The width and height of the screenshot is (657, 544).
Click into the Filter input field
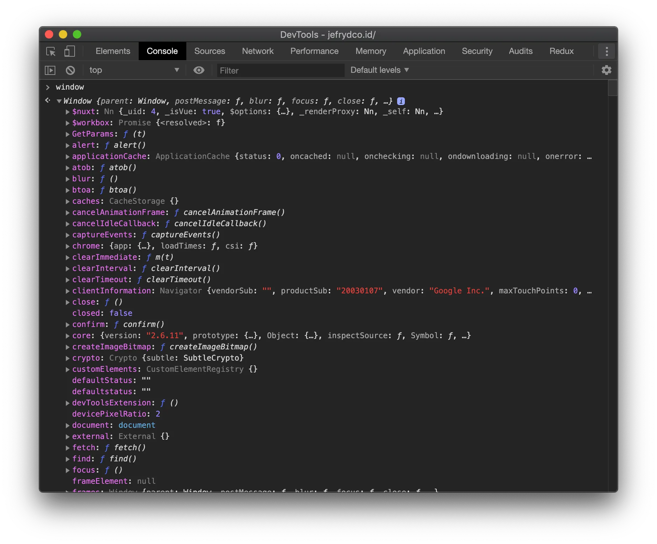click(280, 70)
